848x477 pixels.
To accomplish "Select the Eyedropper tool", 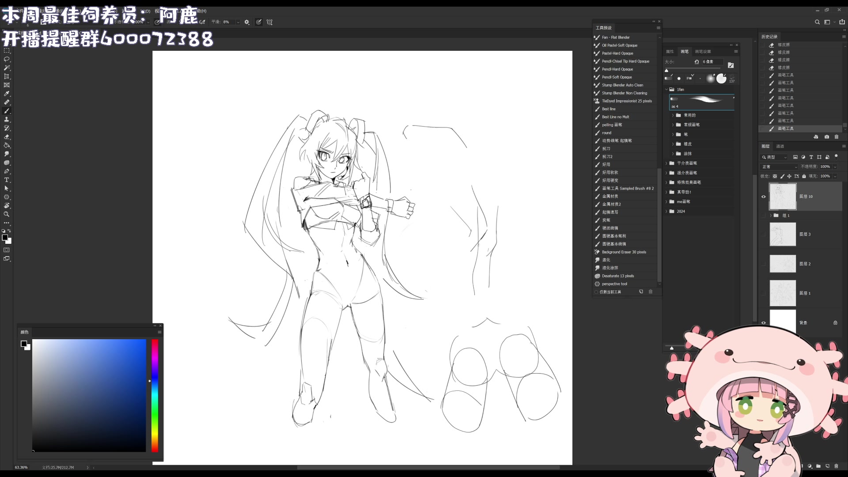I will (x=7, y=94).
